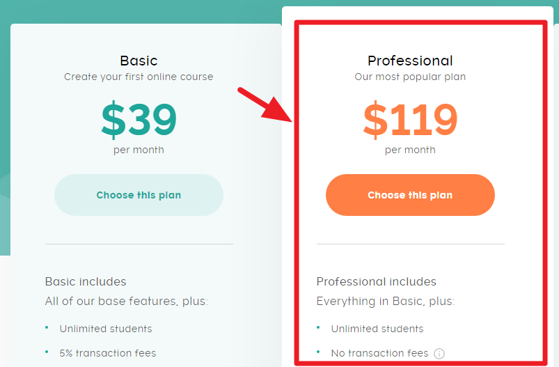Click the red arrow pointing at Professional

(x=265, y=104)
